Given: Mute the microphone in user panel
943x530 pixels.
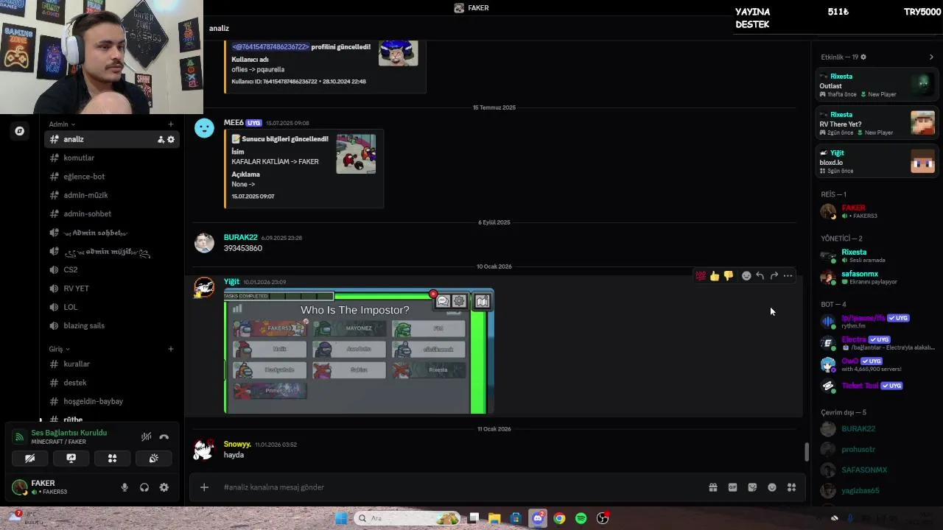Looking at the screenshot, I should (x=125, y=487).
